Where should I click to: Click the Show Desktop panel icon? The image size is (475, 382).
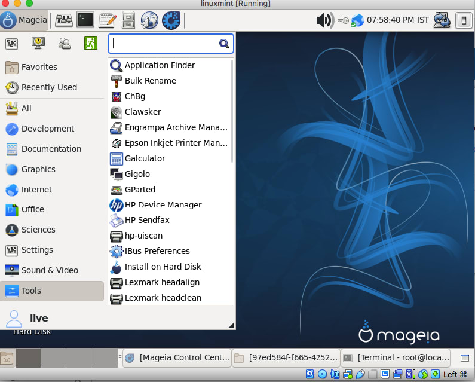point(63,20)
